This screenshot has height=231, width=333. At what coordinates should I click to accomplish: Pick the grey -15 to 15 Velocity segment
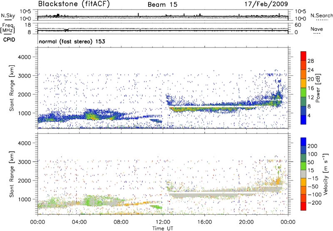pyautogui.click(x=303, y=174)
